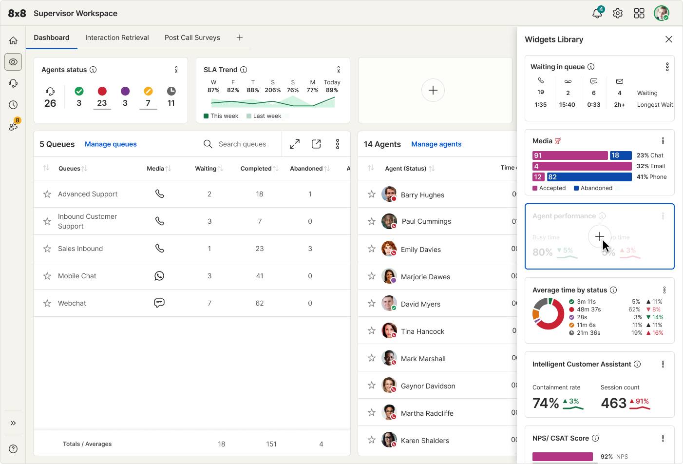Open settings gear in top bar
This screenshot has height=464, width=683.
click(618, 14)
